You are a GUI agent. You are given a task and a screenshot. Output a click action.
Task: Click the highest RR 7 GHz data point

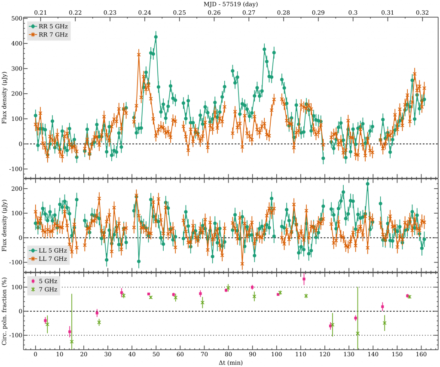[139, 55]
